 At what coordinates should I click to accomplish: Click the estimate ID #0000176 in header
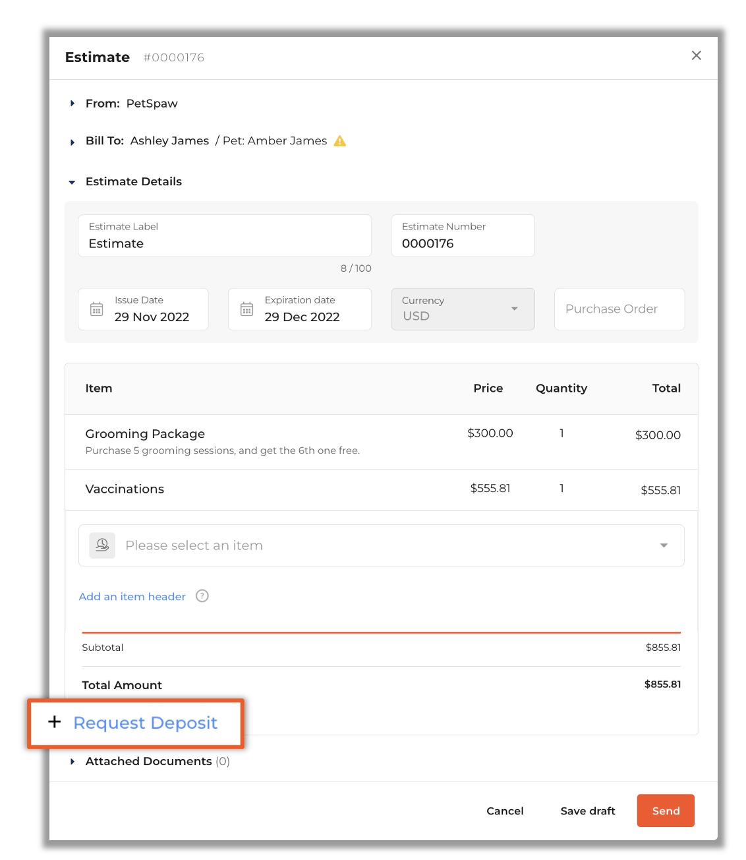173,57
